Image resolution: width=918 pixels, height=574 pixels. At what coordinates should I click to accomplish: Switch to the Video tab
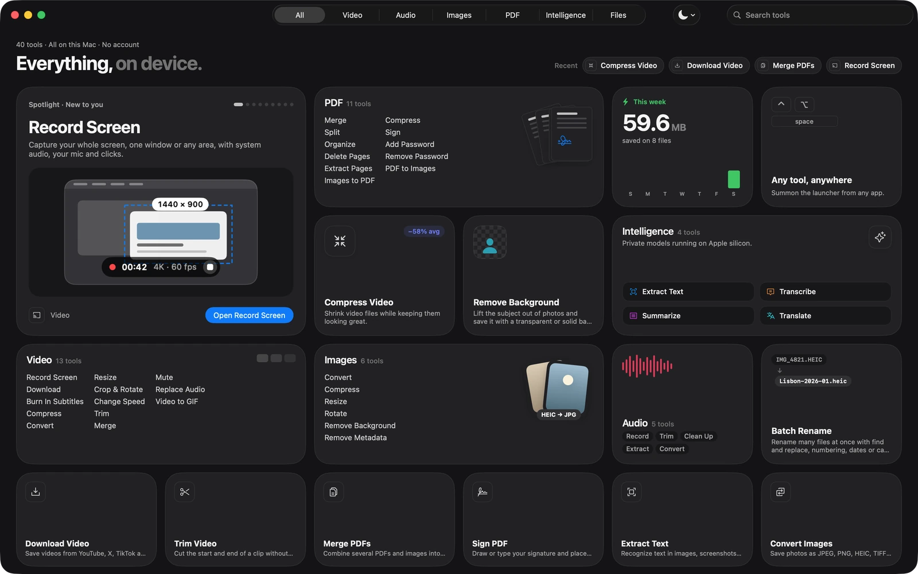(352, 15)
